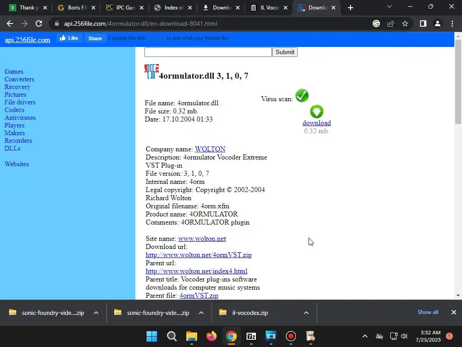Click the Facebook Share button
The width and height of the screenshot is (462, 347).
pyautogui.click(x=95, y=38)
